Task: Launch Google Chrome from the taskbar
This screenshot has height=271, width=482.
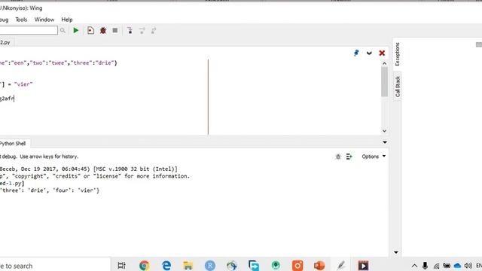Action: [144, 266]
